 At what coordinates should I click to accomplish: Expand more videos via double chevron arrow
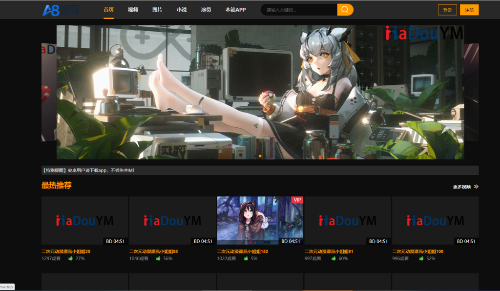click(x=476, y=187)
